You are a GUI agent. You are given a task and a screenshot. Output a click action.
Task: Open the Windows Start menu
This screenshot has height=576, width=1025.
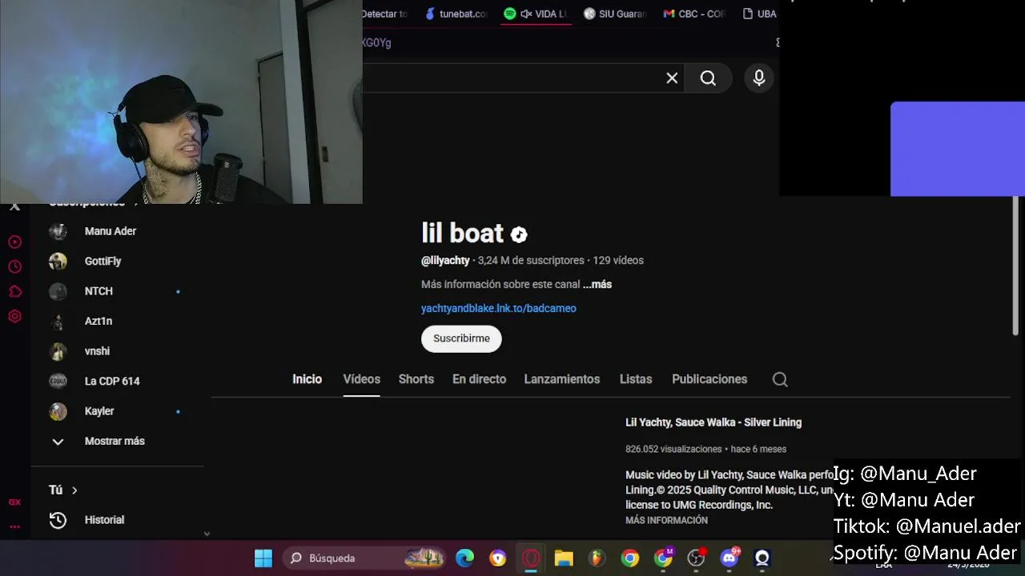tap(263, 558)
